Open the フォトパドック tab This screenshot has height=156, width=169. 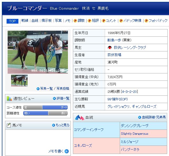pyautogui.click(x=158, y=20)
